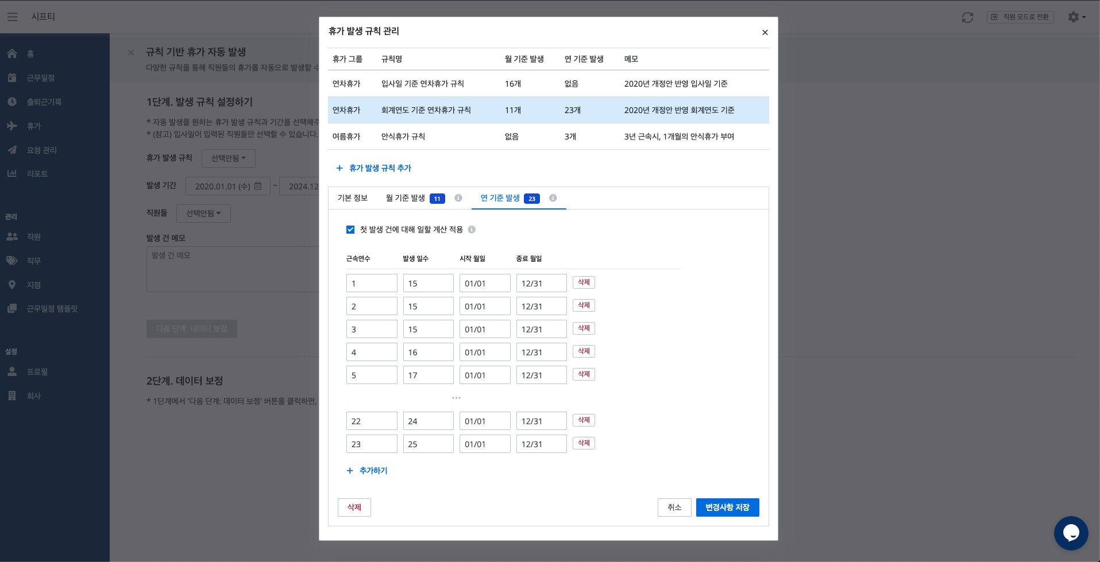Delete the row with 근속연수 4

(x=584, y=351)
